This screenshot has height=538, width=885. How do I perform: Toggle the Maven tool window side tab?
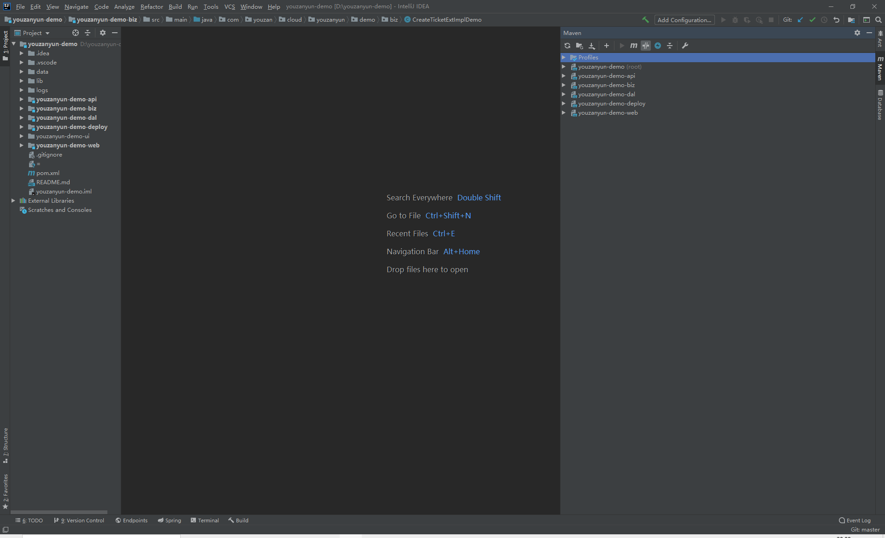(x=880, y=68)
